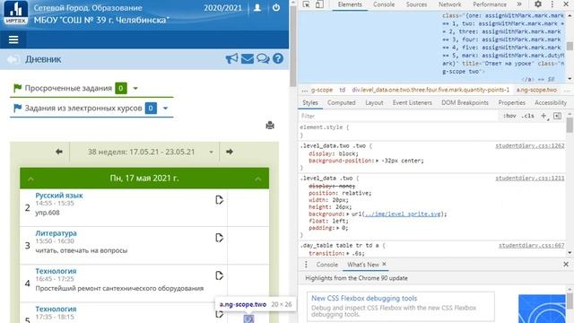Collapse Monday section with right chevron
The image size is (574, 323).
[x=257, y=179]
